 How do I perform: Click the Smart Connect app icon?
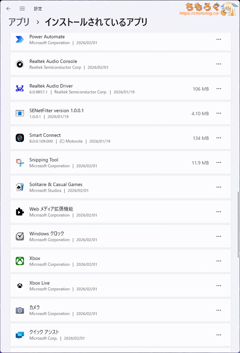point(20,138)
